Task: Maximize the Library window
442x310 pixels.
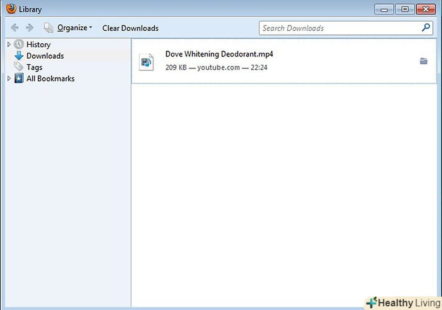Action: click(x=405, y=9)
